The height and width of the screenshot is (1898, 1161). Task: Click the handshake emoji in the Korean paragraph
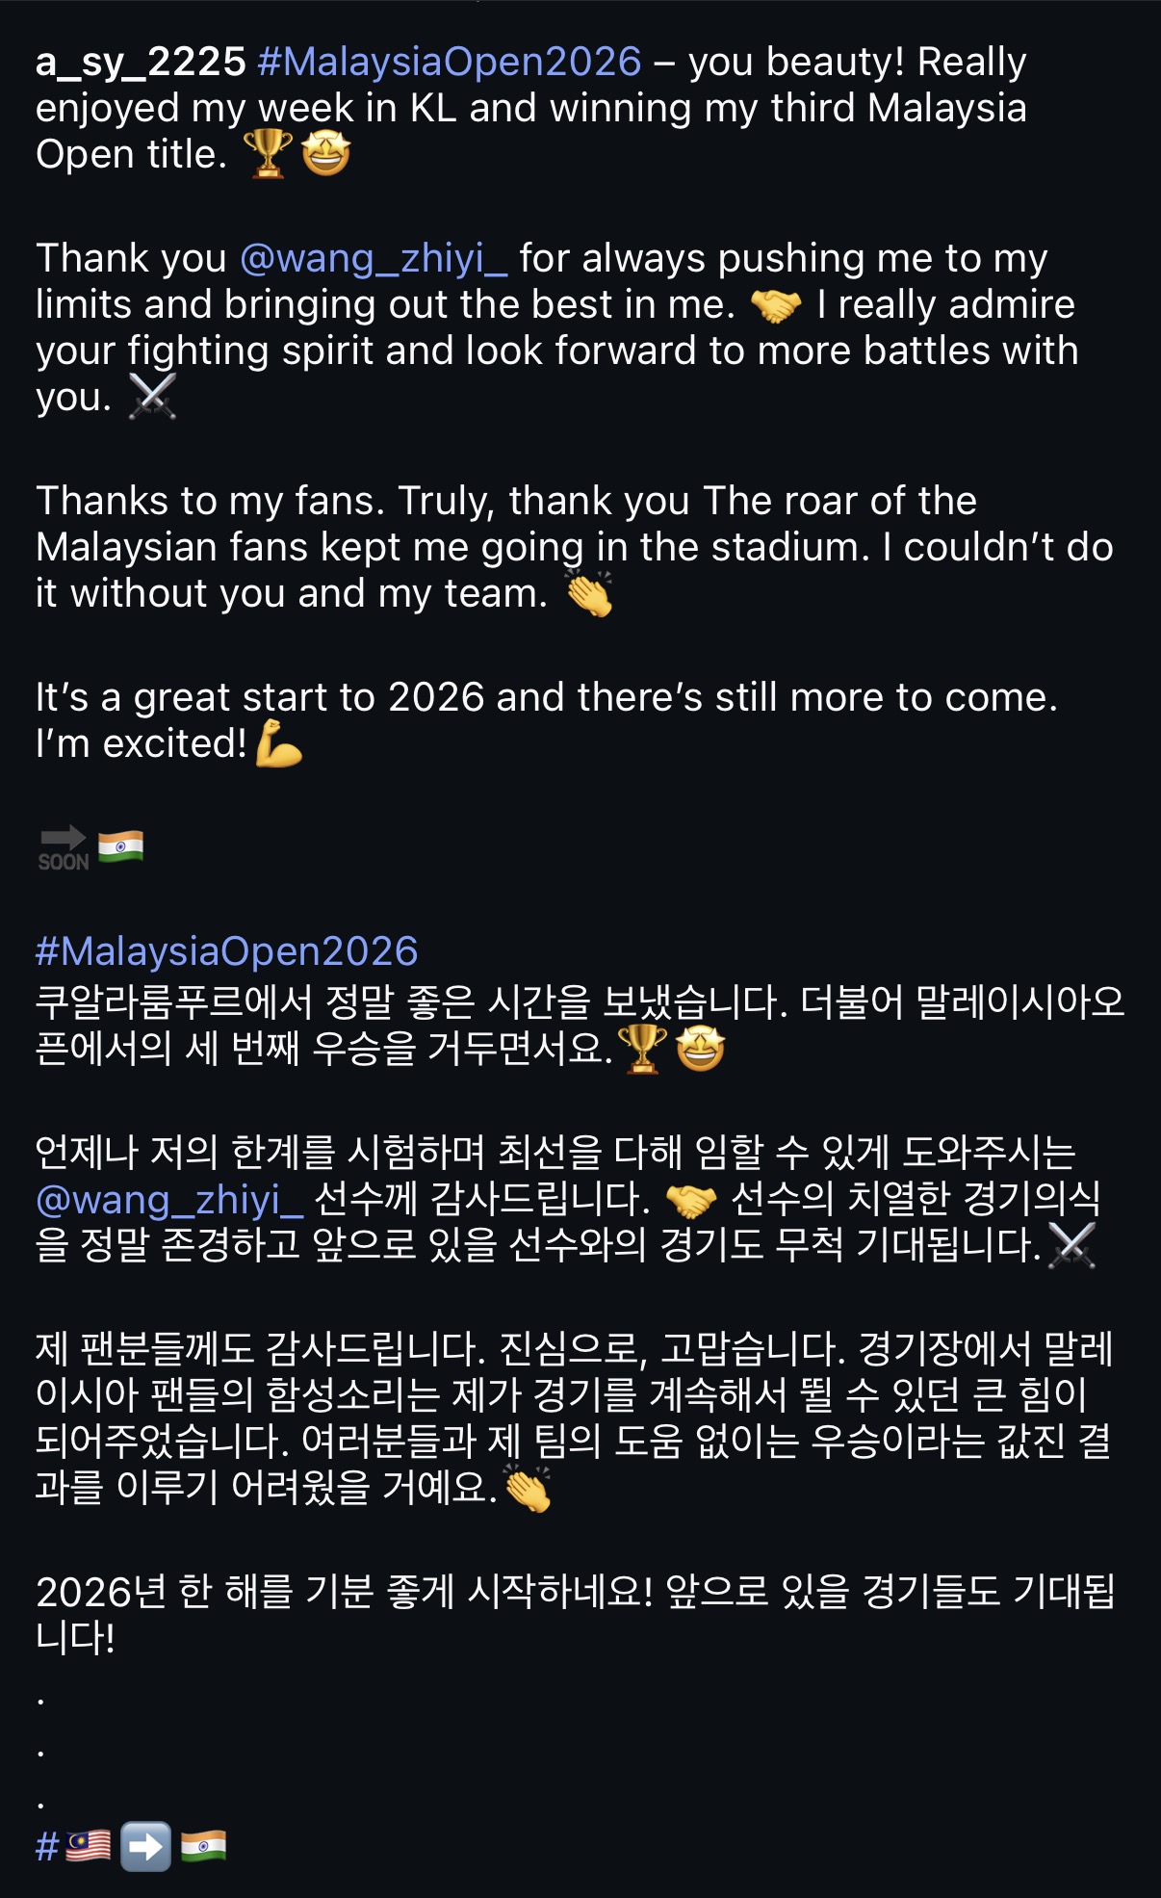[691, 1200]
